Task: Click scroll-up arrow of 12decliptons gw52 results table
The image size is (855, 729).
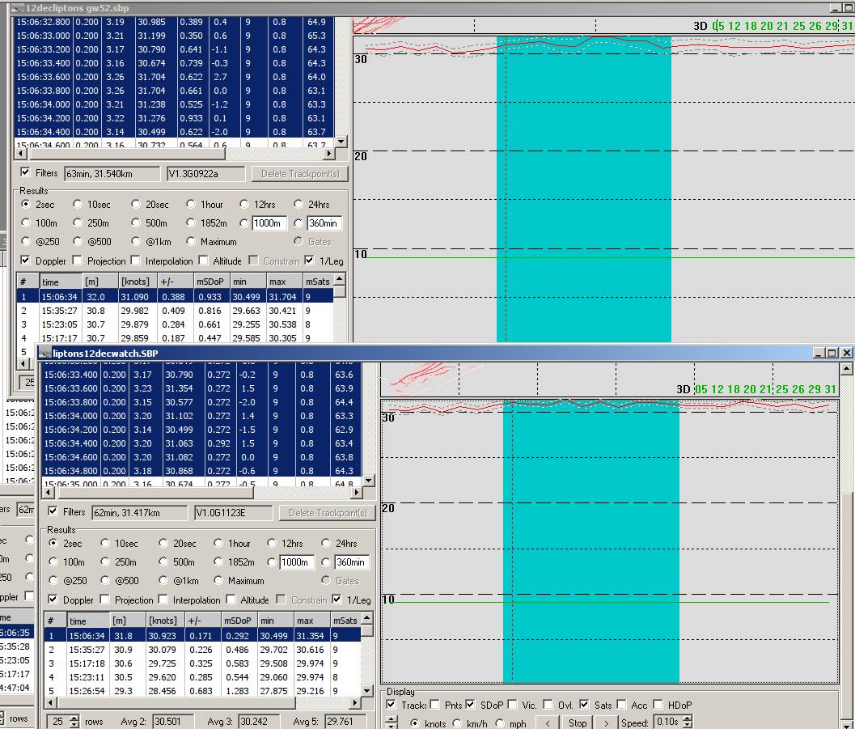Action: [x=340, y=280]
